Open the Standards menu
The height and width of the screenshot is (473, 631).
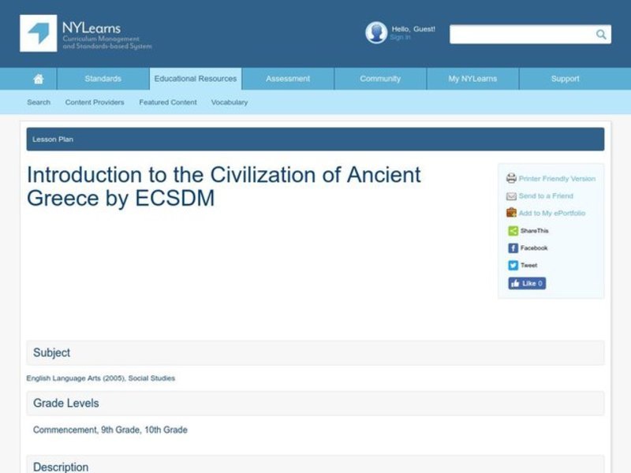(103, 78)
